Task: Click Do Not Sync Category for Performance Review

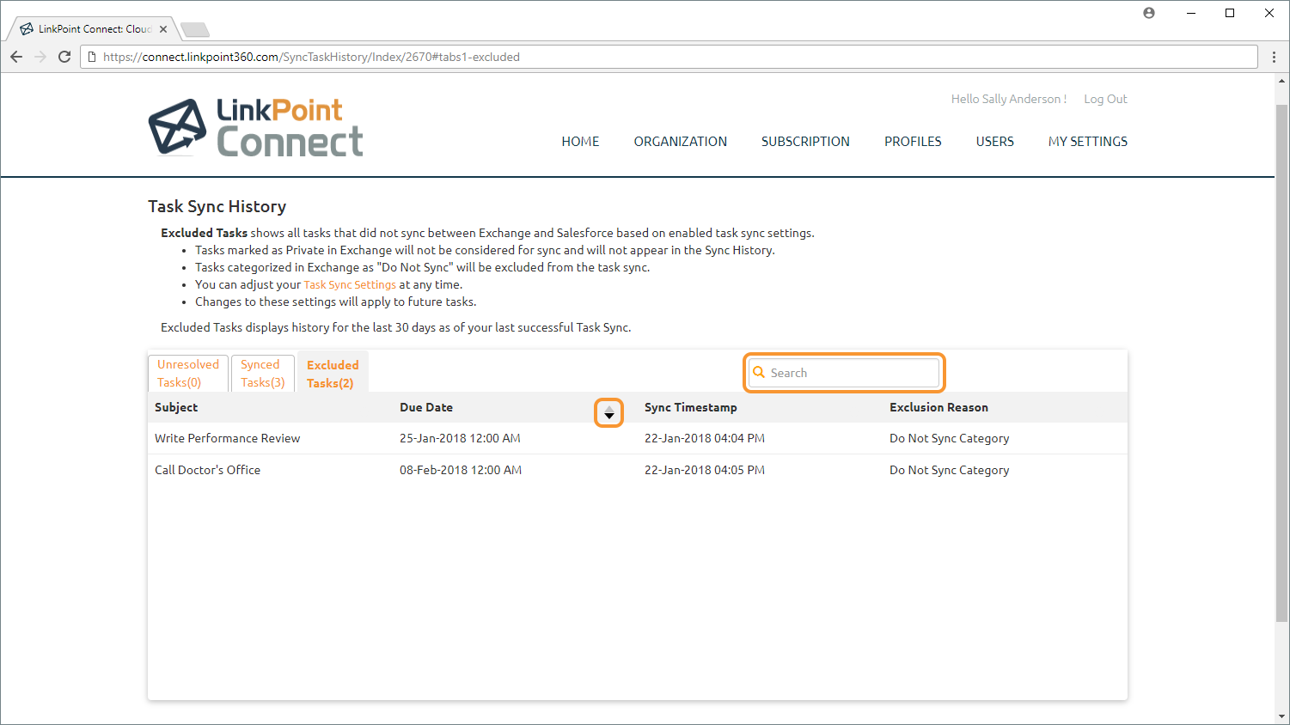Action: [x=950, y=438]
